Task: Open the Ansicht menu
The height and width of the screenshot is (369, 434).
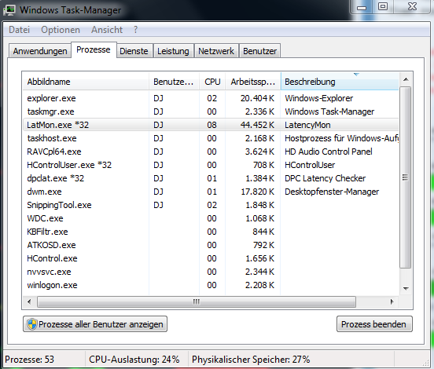Action: tap(107, 30)
